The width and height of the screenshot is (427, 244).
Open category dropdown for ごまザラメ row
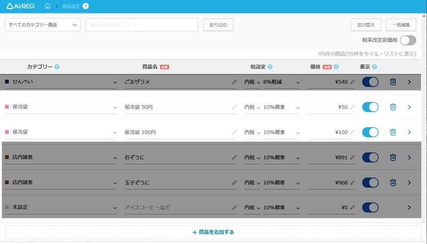pyautogui.click(x=61, y=82)
